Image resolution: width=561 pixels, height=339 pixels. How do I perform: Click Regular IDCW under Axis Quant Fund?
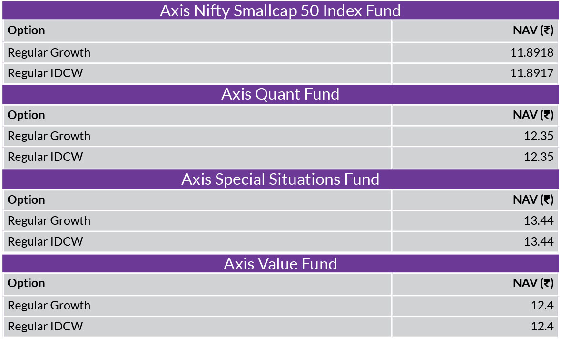pyautogui.click(x=45, y=157)
